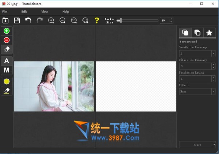Expand the Smooth the Boundary dropdown
The height and width of the screenshot is (154, 219).
coord(214,54)
